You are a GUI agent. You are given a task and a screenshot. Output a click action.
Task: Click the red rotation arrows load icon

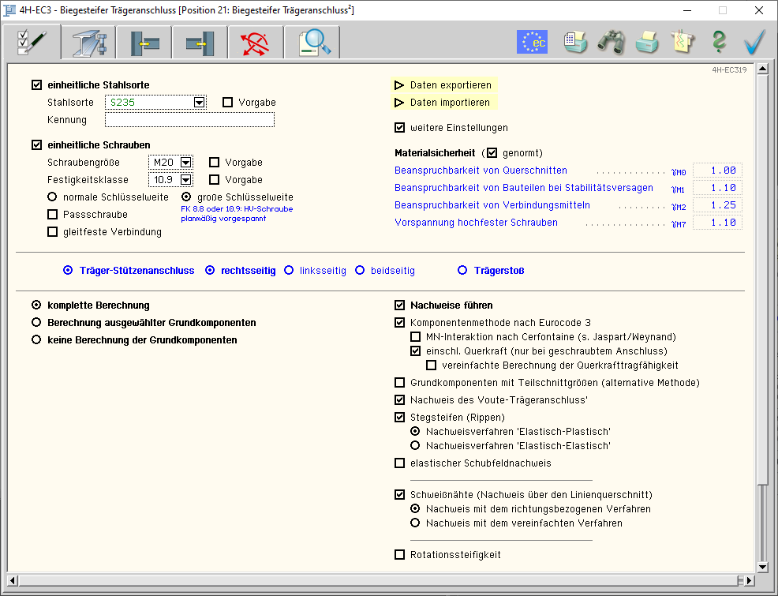click(x=255, y=42)
